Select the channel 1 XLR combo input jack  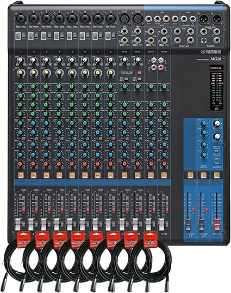pos(21,19)
